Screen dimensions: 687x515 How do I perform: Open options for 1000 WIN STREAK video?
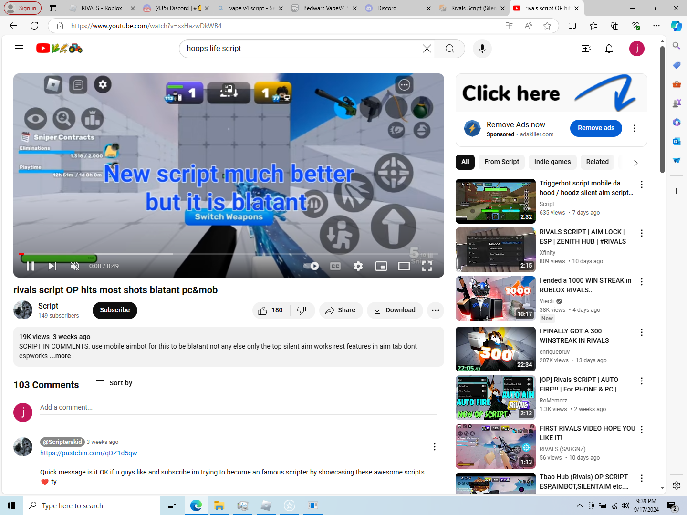point(642,282)
